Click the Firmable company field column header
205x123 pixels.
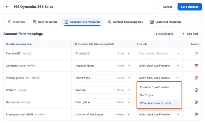tap(19, 44)
